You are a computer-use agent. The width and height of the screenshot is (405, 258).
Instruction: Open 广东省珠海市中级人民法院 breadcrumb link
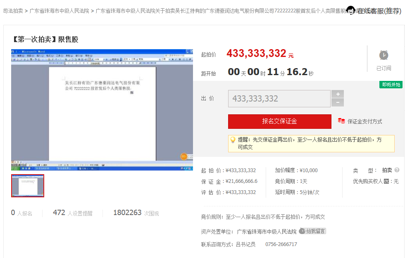(x=59, y=11)
